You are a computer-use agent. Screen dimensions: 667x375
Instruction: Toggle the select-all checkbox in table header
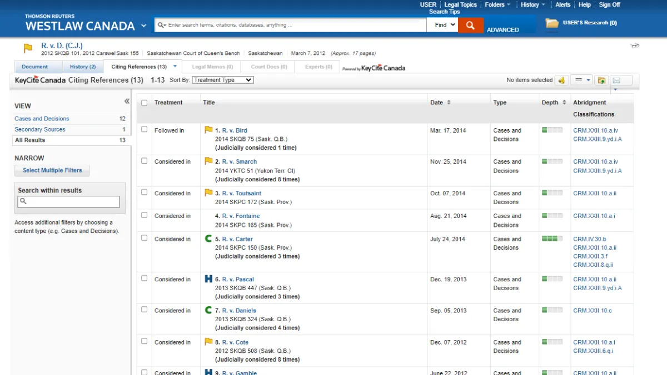[145, 103]
